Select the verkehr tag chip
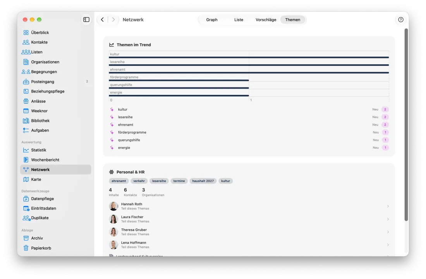 (x=139, y=181)
